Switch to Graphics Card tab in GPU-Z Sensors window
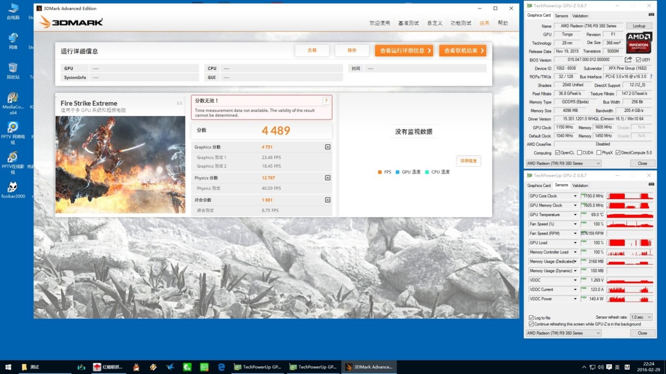Viewport: 666px width, 374px height. [x=539, y=185]
